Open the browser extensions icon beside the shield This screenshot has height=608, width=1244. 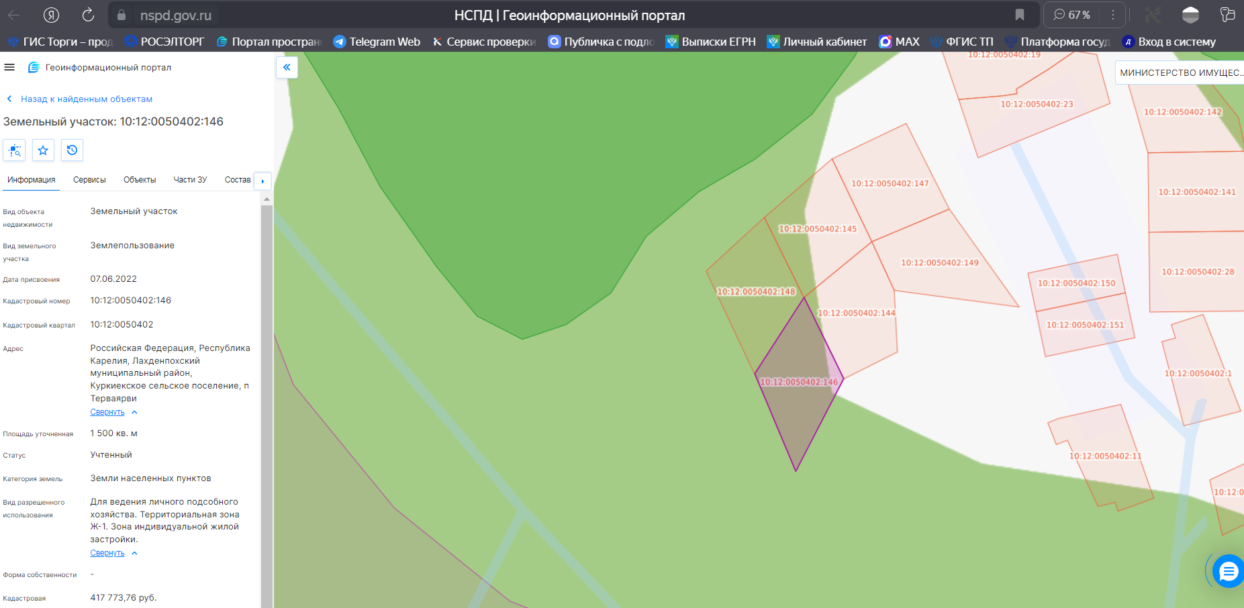(1153, 15)
